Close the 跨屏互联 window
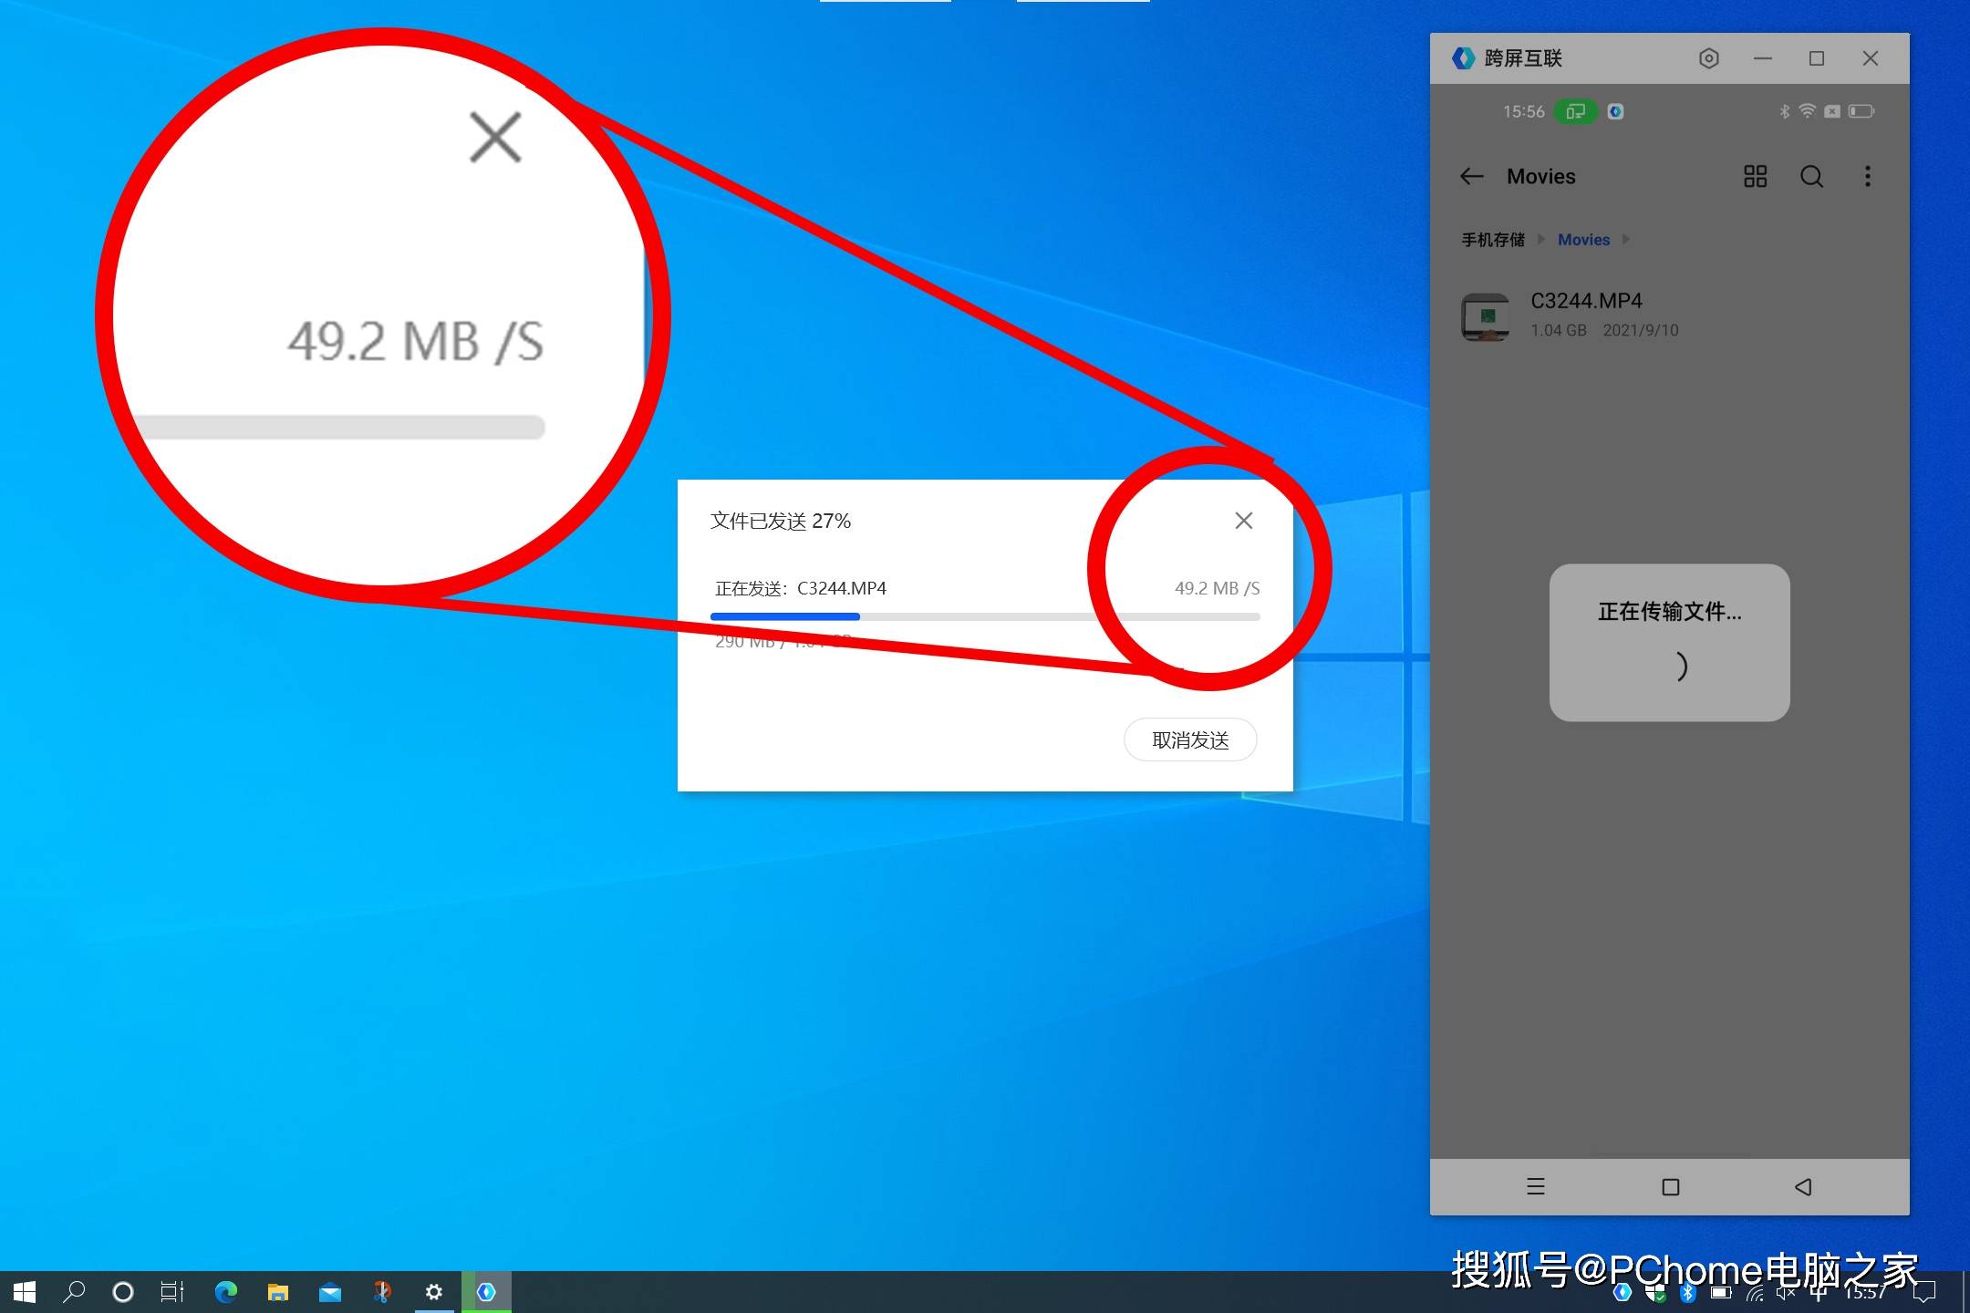The image size is (1970, 1313). (x=1870, y=58)
